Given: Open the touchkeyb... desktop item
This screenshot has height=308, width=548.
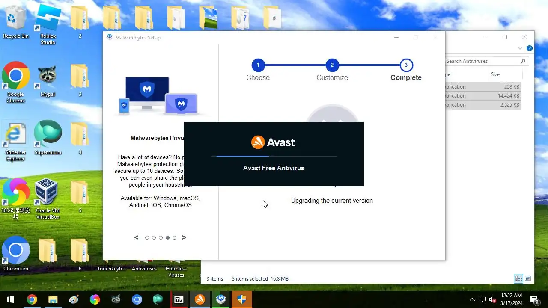Looking at the screenshot, I should (x=112, y=269).
